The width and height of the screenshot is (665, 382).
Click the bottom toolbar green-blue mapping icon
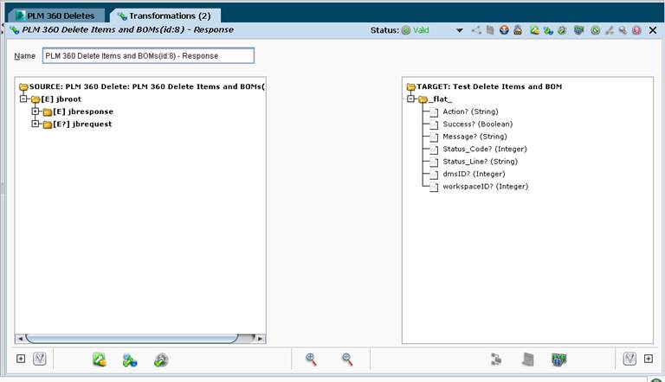(x=130, y=360)
